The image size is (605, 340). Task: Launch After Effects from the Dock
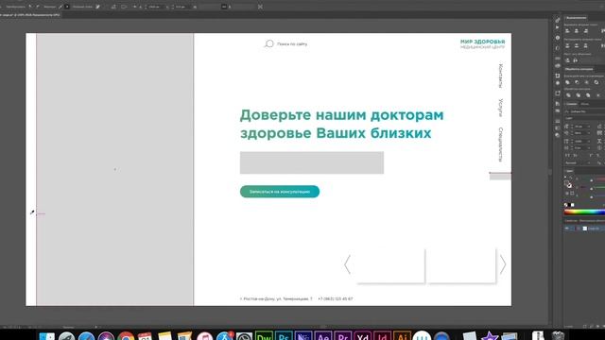point(323,336)
